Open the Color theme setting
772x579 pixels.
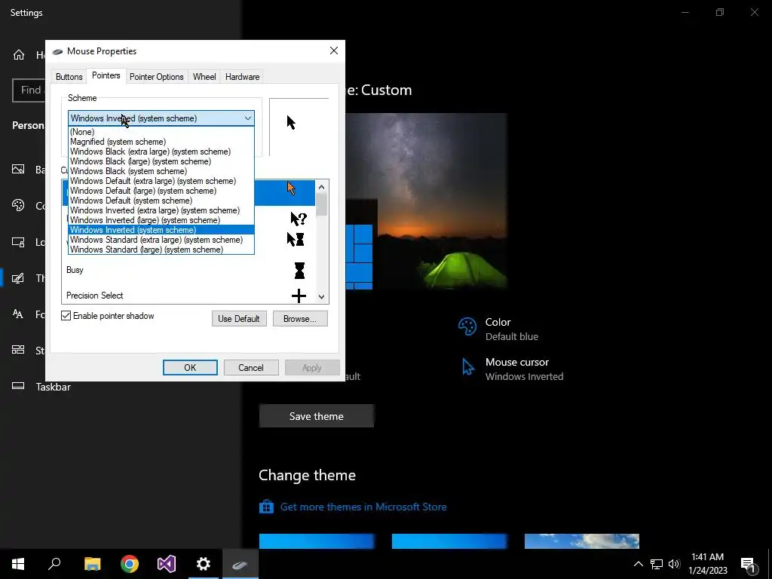[511, 329]
